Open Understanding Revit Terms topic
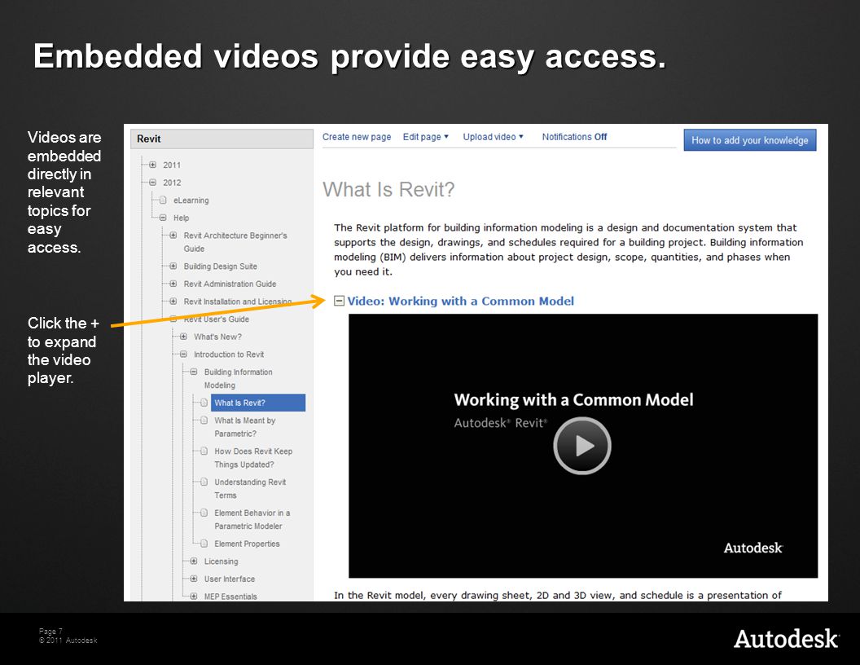This screenshot has width=860, height=665. [x=250, y=488]
